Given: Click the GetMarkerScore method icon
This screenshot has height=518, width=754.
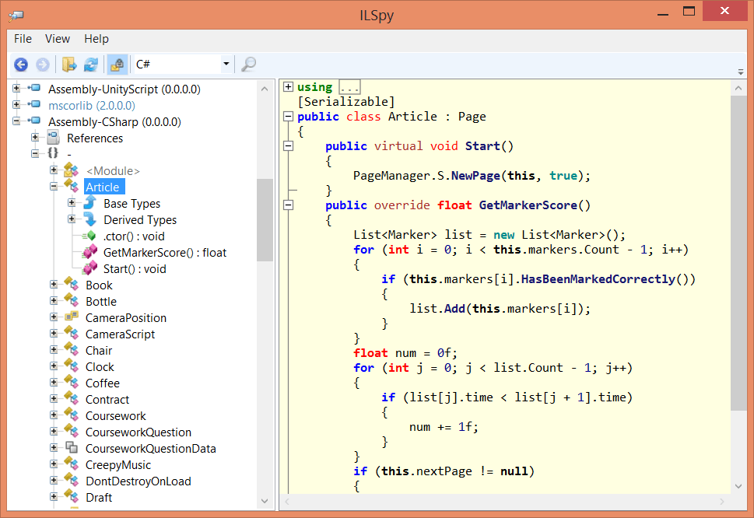Looking at the screenshot, I should pyautogui.click(x=89, y=252).
